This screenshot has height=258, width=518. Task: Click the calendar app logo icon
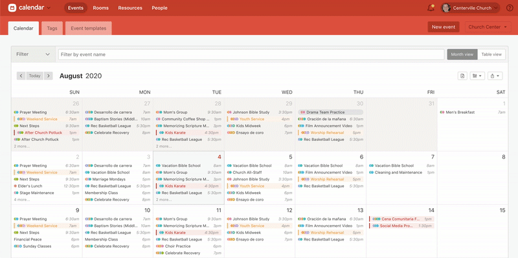coord(12,8)
